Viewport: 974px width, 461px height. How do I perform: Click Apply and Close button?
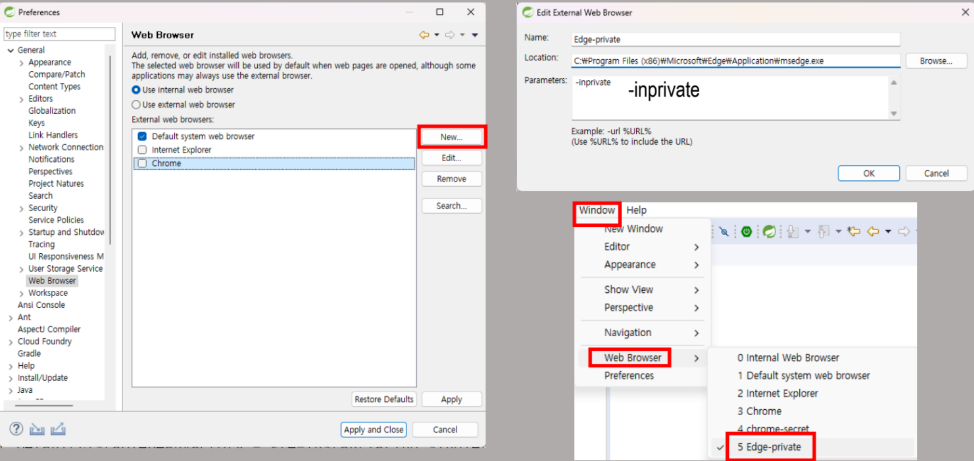coord(374,430)
